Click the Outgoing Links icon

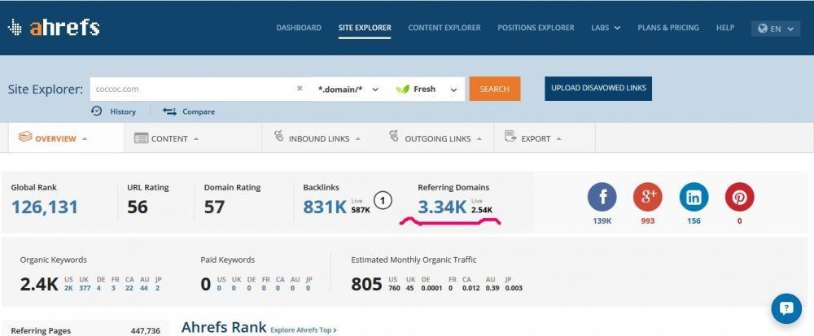(394, 137)
